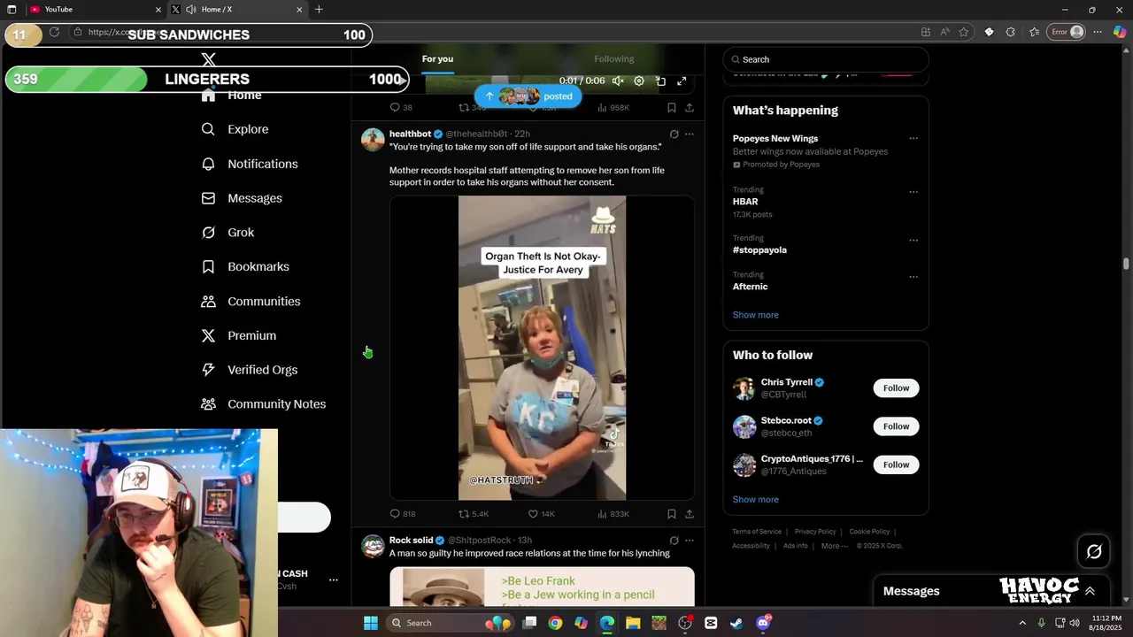Open Steam from the taskbar

736,623
